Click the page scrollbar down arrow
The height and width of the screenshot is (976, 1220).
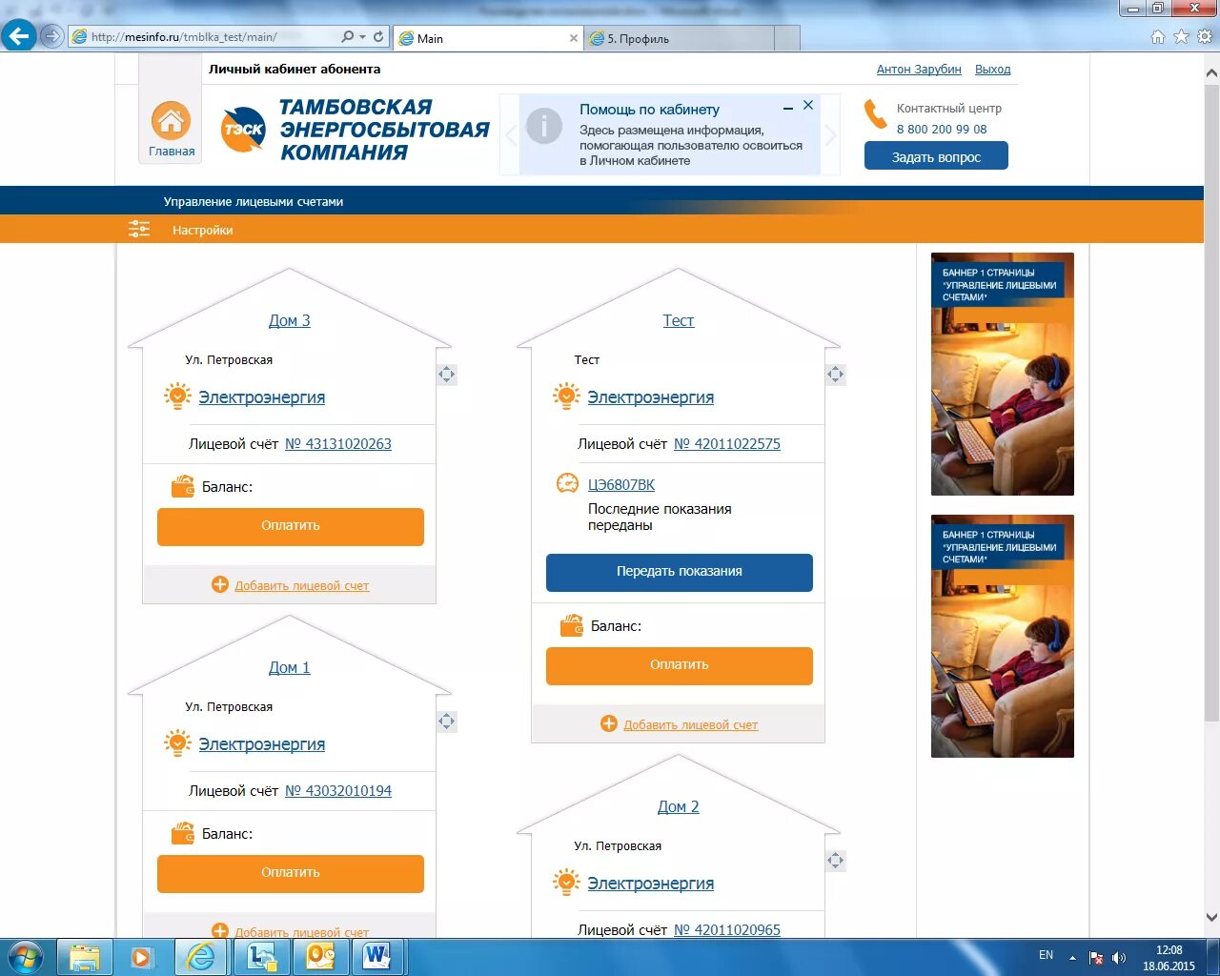coord(1211,918)
